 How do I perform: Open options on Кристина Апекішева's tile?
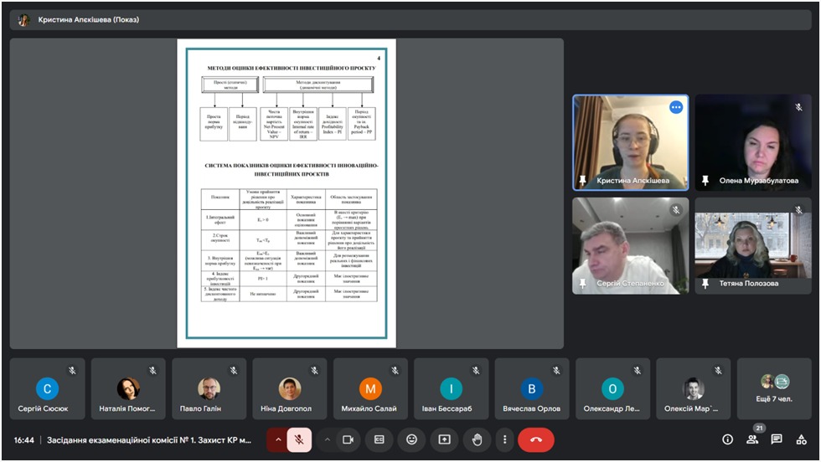(x=675, y=107)
